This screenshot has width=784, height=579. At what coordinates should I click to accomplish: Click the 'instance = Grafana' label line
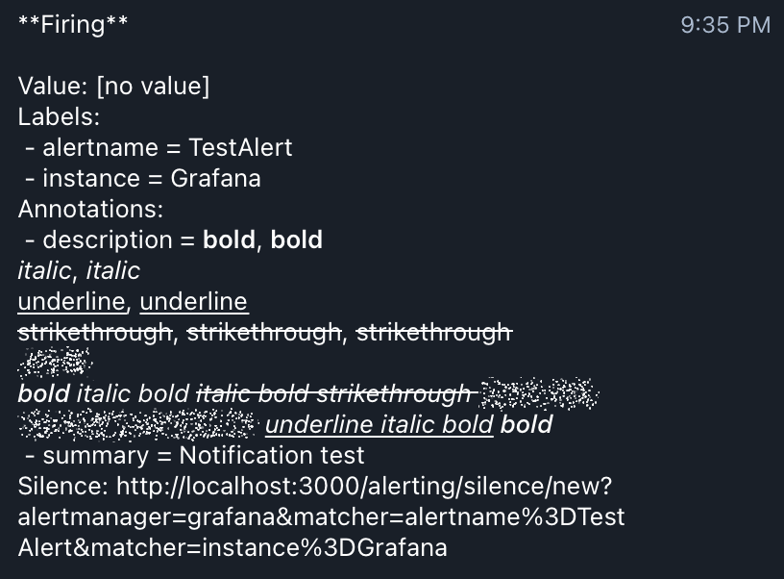click(142, 179)
